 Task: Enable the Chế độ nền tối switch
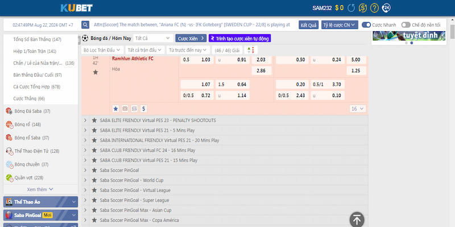click(406, 25)
